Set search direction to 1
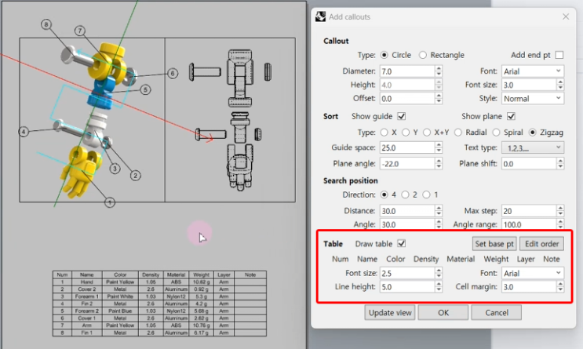This screenshot has height=349, width=583. click(427, 194)
